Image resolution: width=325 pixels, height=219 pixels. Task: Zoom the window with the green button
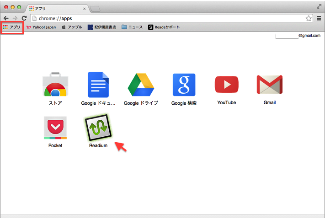pos(19,7)
